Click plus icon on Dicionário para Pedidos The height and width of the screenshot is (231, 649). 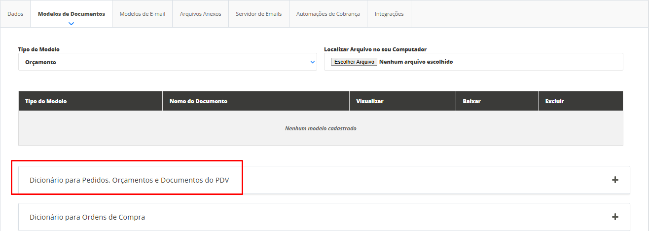(x=614, y=180)
